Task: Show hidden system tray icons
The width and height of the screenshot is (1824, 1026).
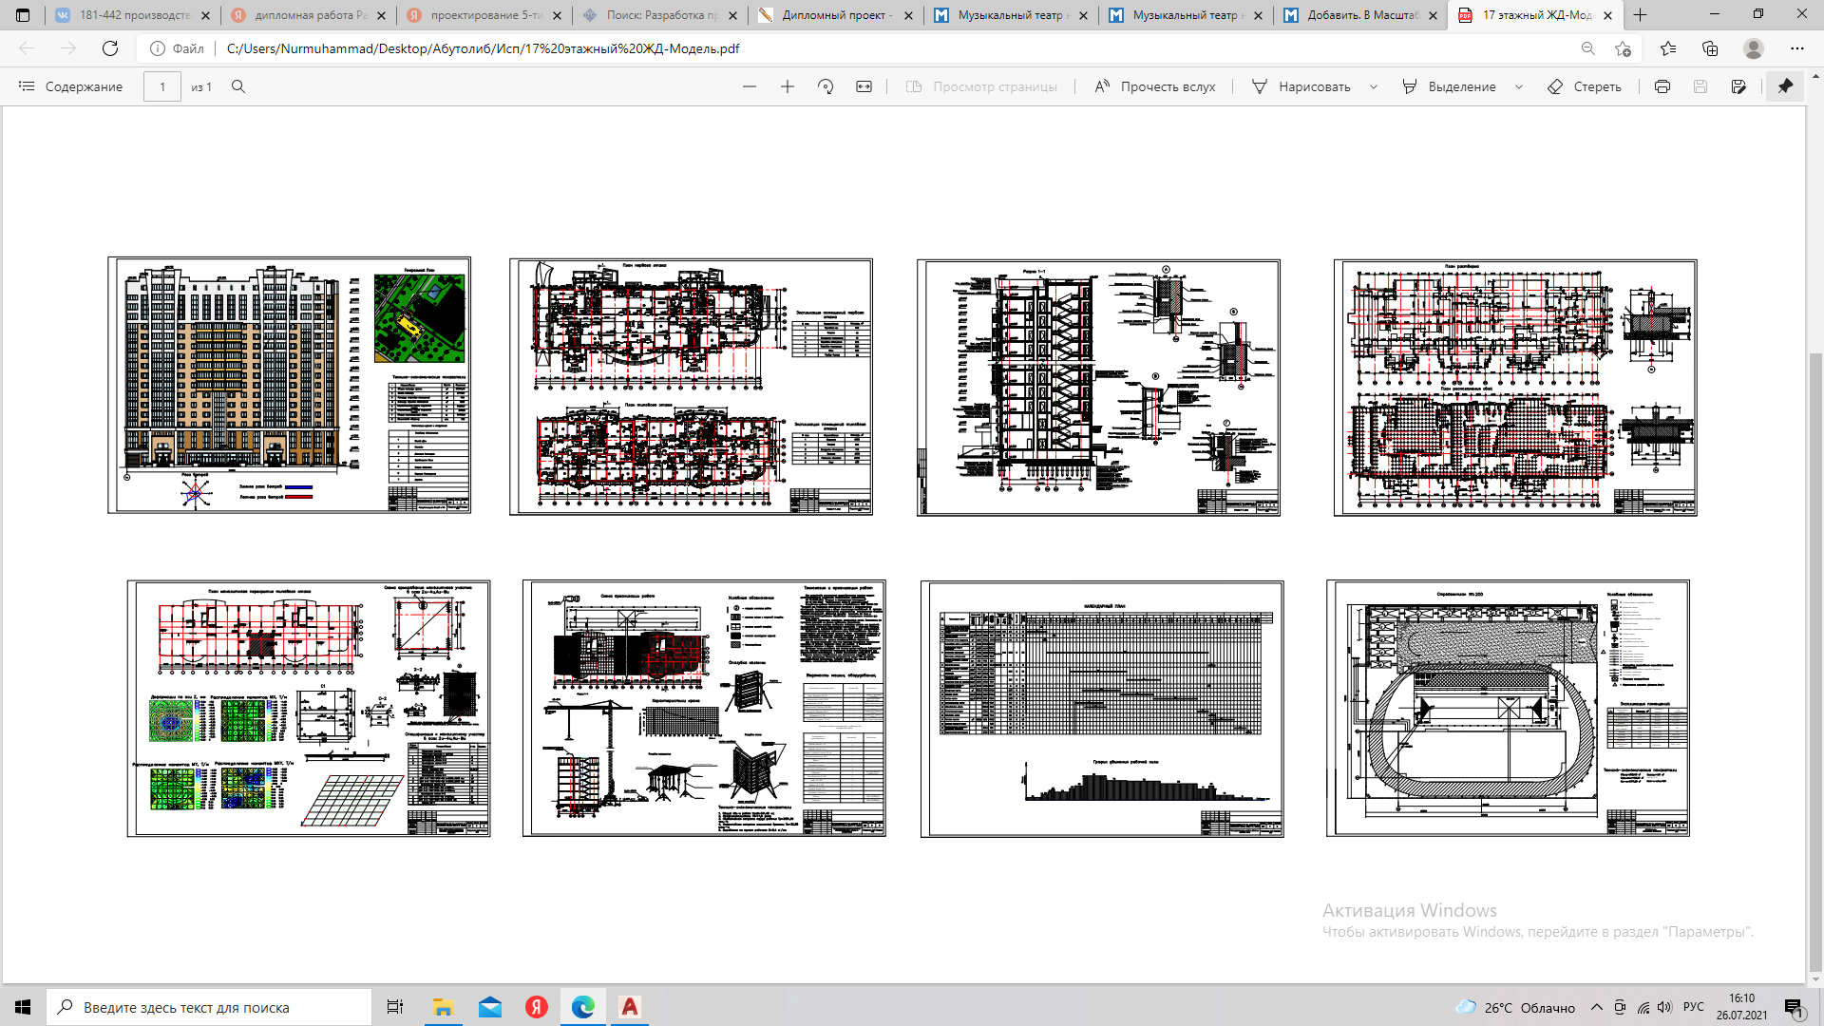Action: [x=1596, y=1007]
